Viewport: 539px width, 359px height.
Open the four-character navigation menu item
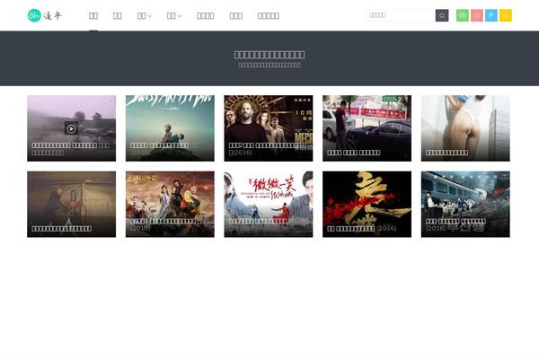pos(205,16)
